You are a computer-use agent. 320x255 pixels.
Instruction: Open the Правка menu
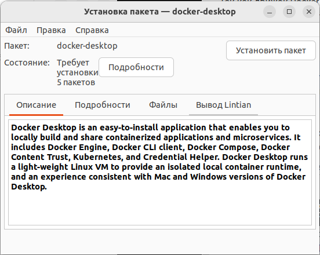(x=51, y=30)
